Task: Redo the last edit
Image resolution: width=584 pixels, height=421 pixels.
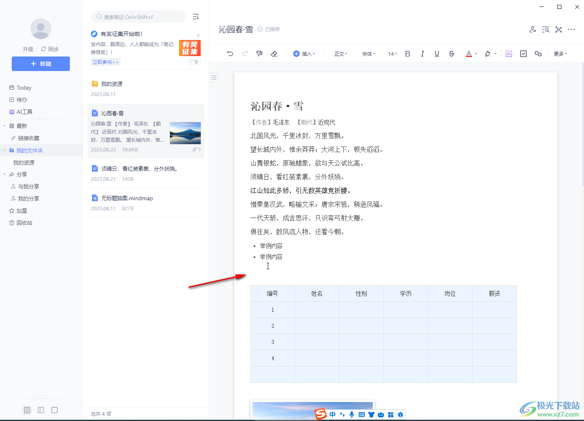Action: 245,54
